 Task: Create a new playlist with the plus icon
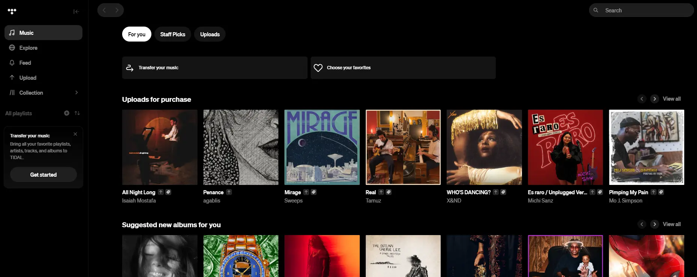67,113
